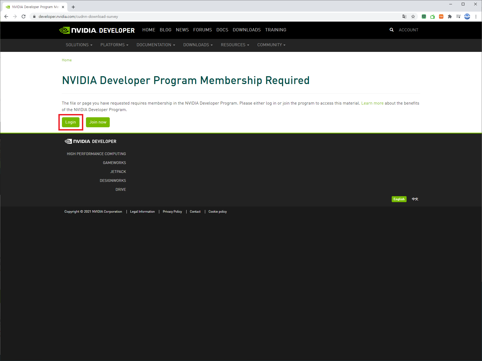The image size is (482, 361).
Task: Click the padlock site info icon
Action: pos(34,16)
